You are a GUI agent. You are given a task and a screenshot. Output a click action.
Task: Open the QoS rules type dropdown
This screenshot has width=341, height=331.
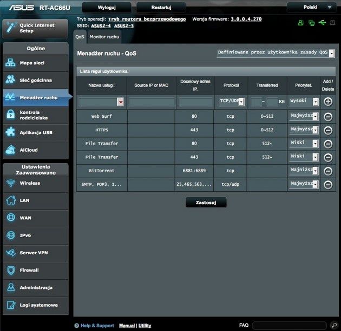click(276, 53)
